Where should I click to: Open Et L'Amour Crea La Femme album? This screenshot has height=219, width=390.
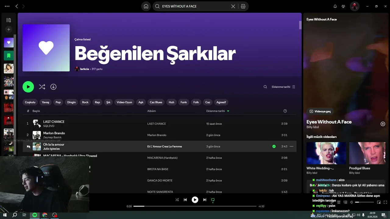165,147
